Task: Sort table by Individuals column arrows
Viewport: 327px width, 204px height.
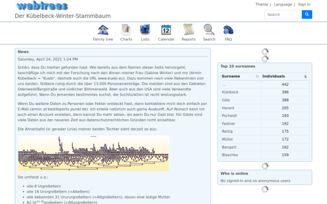Action: point(305,76)
